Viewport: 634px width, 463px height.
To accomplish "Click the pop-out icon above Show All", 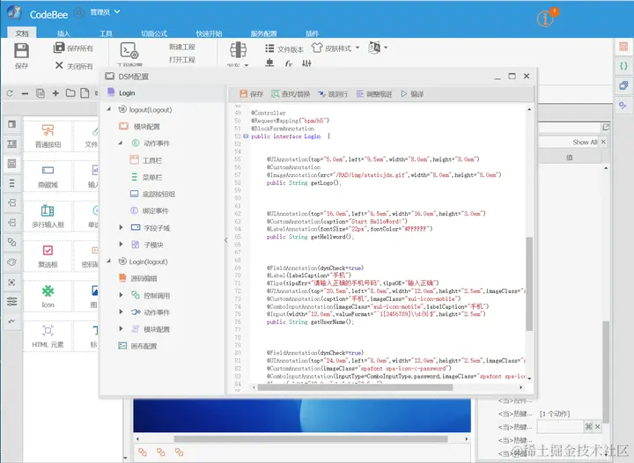I will [605, 128].
